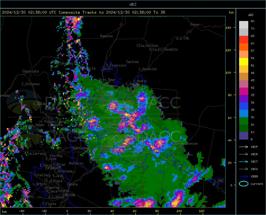The height and width of the screenshot is (215, 266).
Task: Click the Ugarteche map label
Action: [80, 148]
